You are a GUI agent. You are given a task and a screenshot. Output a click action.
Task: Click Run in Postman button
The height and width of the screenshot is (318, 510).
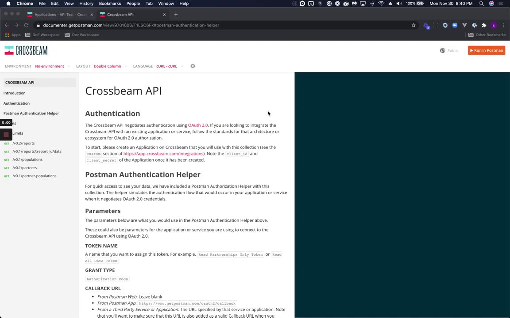[x=486, y=50]
